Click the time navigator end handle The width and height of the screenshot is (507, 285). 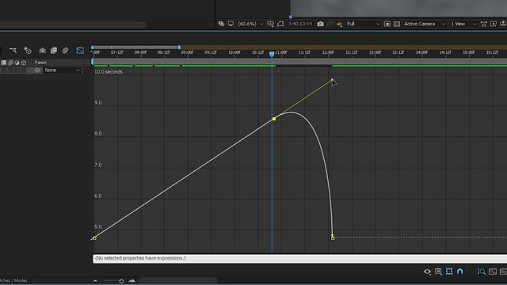point(179,47)
